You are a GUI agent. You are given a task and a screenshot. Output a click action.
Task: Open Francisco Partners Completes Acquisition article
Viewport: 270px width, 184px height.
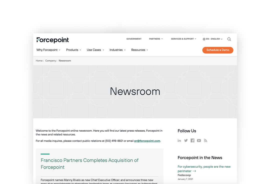[x=89, y=164]
